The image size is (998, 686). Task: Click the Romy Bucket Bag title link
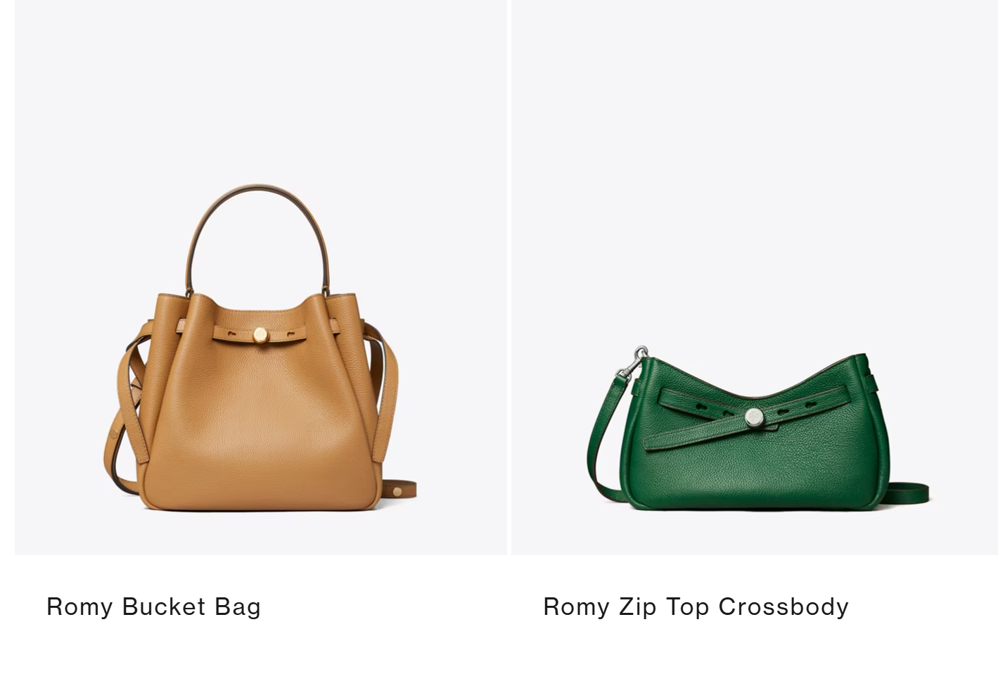pos(153,606)
